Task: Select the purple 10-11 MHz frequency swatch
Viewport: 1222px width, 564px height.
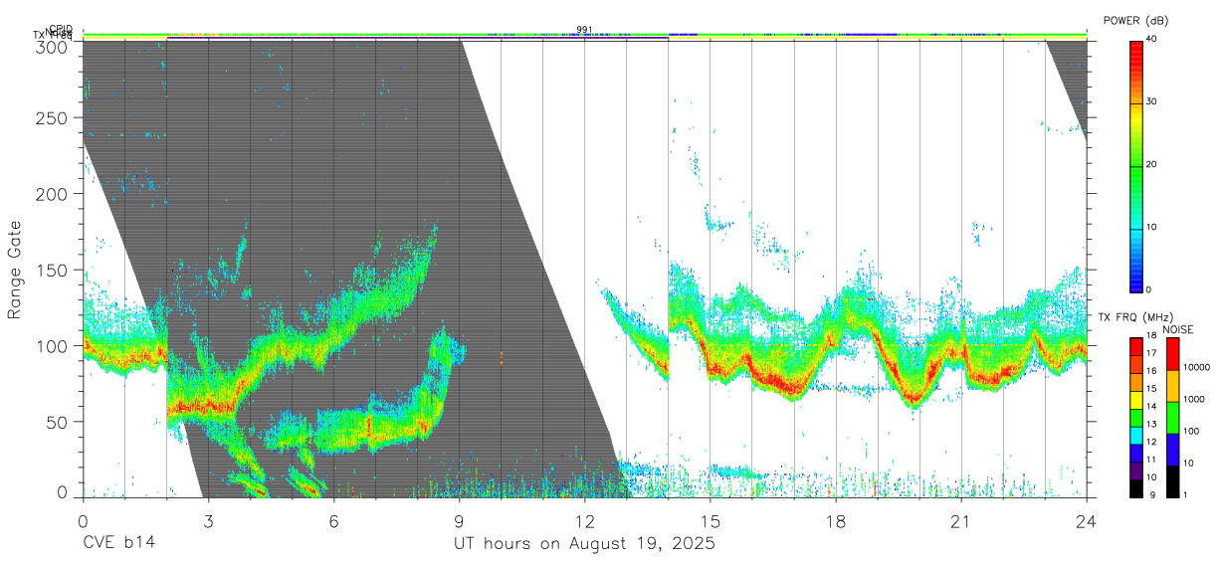Action: pos(1135,469)
